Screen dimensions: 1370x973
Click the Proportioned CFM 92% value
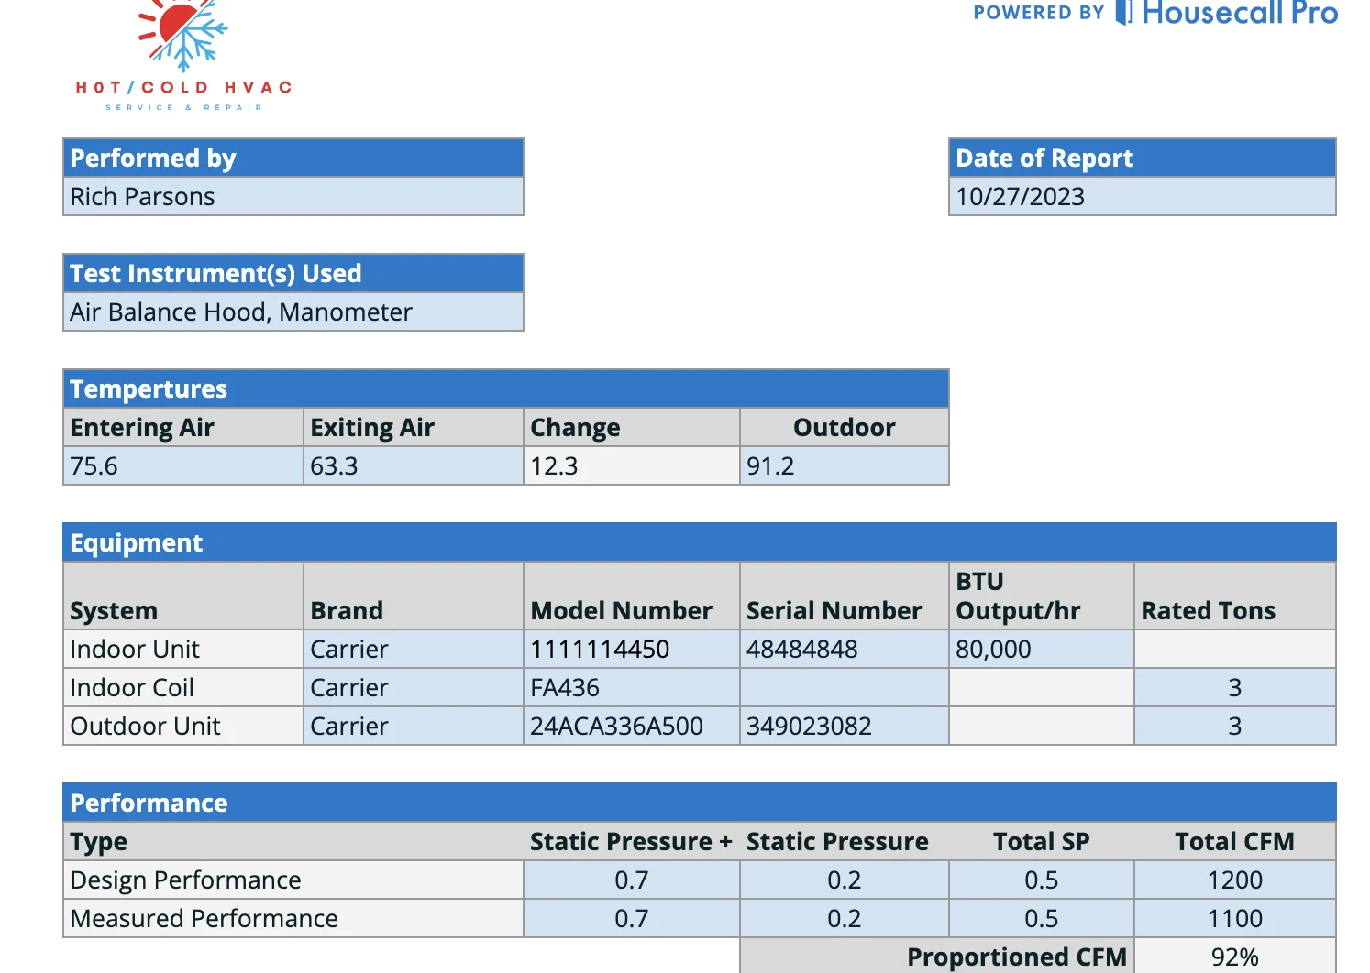[x=1234, y=957]
